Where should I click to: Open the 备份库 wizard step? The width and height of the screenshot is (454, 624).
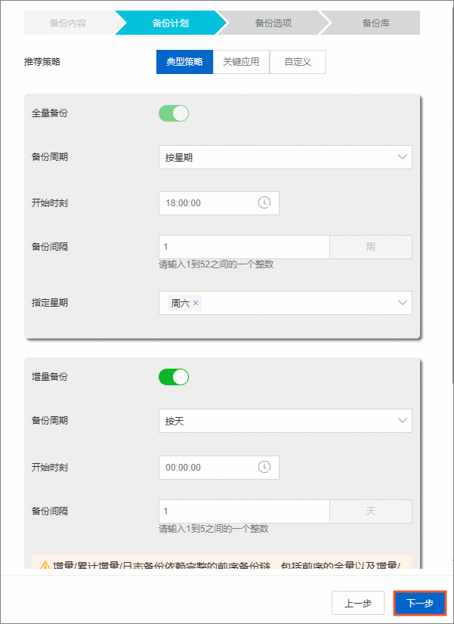375,23
